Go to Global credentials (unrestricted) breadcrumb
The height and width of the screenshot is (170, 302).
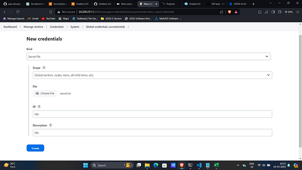point(105,27)
